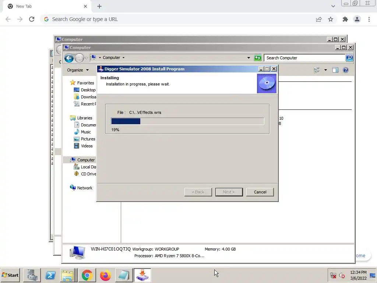The image size is (377, 283).
Task: Bookmark this tab with star icon
Action: pyautogui.click(x=331, y=19)
